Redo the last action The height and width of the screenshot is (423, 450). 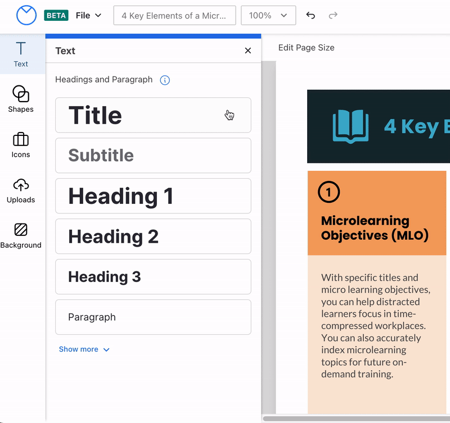pyautogui.click(x=332, y=15)
